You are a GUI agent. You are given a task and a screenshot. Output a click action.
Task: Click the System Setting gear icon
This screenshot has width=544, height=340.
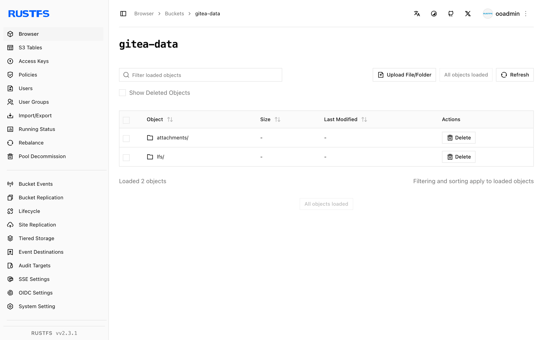click(x=10, y=306)
